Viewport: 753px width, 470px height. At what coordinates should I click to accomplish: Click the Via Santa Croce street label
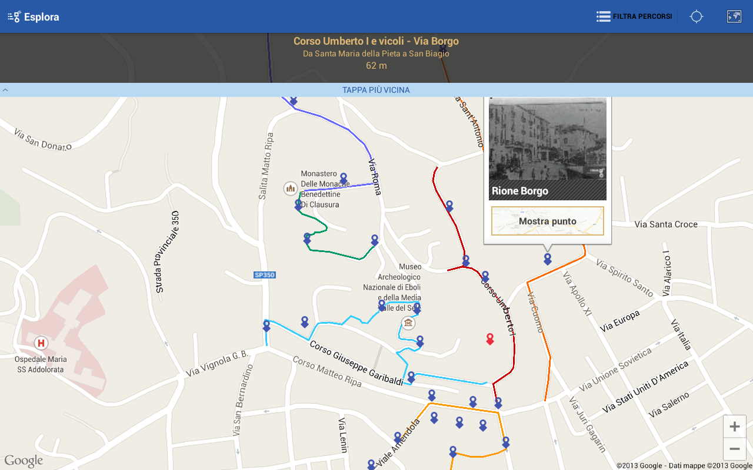tap(666, 224)
